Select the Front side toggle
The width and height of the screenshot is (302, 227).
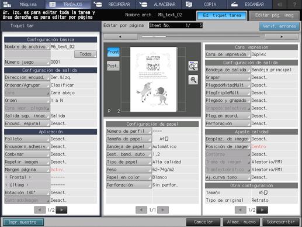(x=113, y=52)
